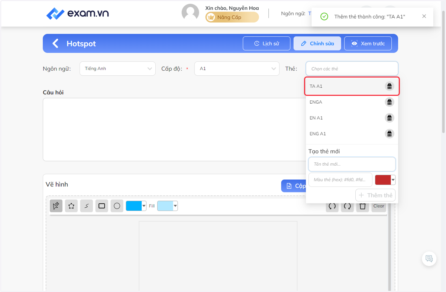This screenshot has width=446, height=292.
Task: Open the red tag color picker
Action: coord(385,180)
